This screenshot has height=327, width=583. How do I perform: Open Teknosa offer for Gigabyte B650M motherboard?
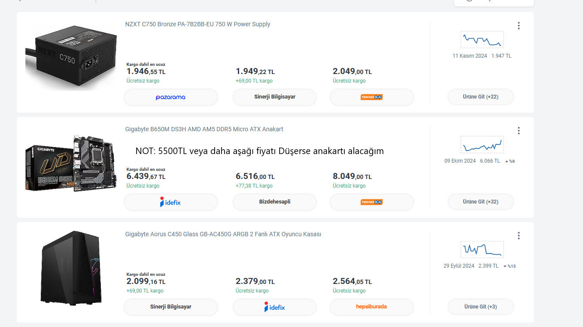click(371, 202)
